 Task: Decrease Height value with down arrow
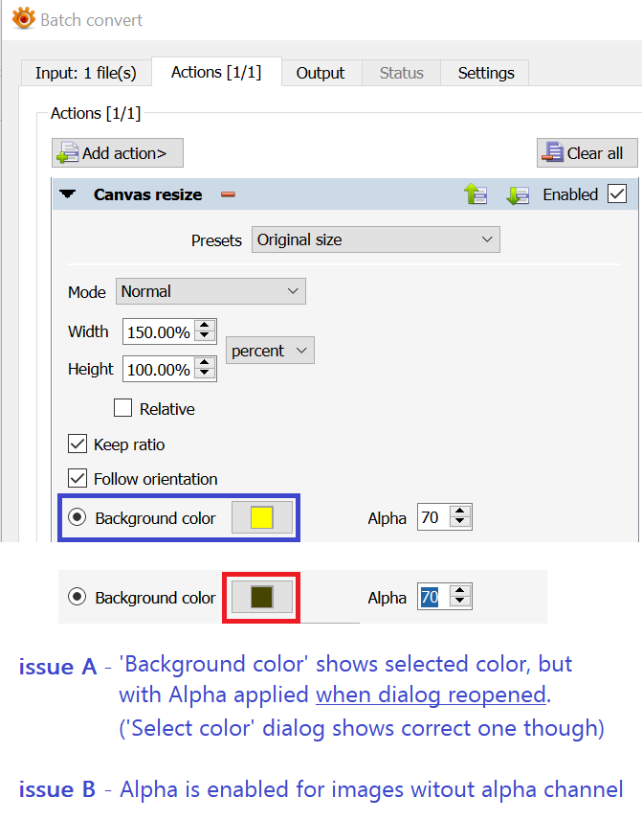pos(205,375)
